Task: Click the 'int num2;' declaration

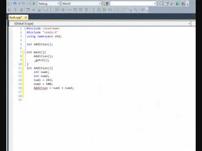Action: 41,76
